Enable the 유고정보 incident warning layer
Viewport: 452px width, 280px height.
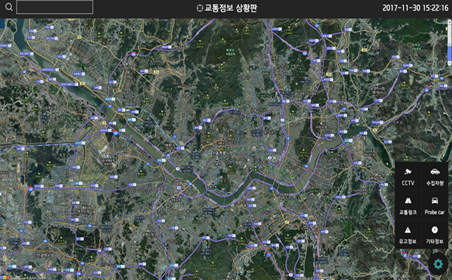(408, 234)
